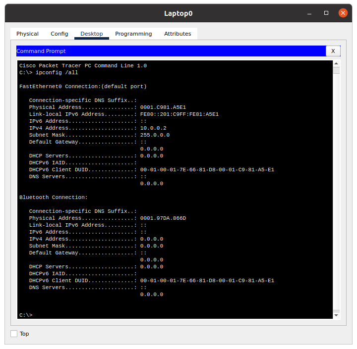
Task: Close Command Prompt with the X button
Action: (333, 51)
